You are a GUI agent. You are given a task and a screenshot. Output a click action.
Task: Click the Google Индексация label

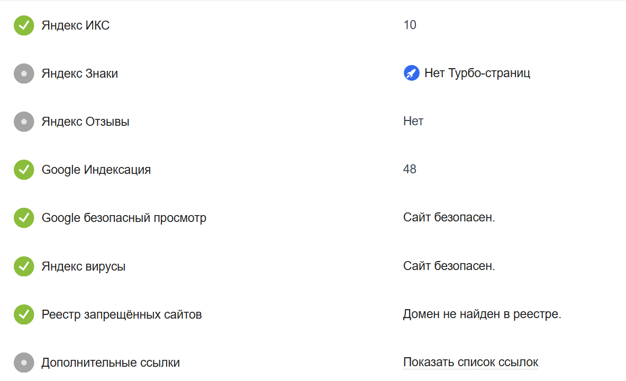click(x=96, y=170)
